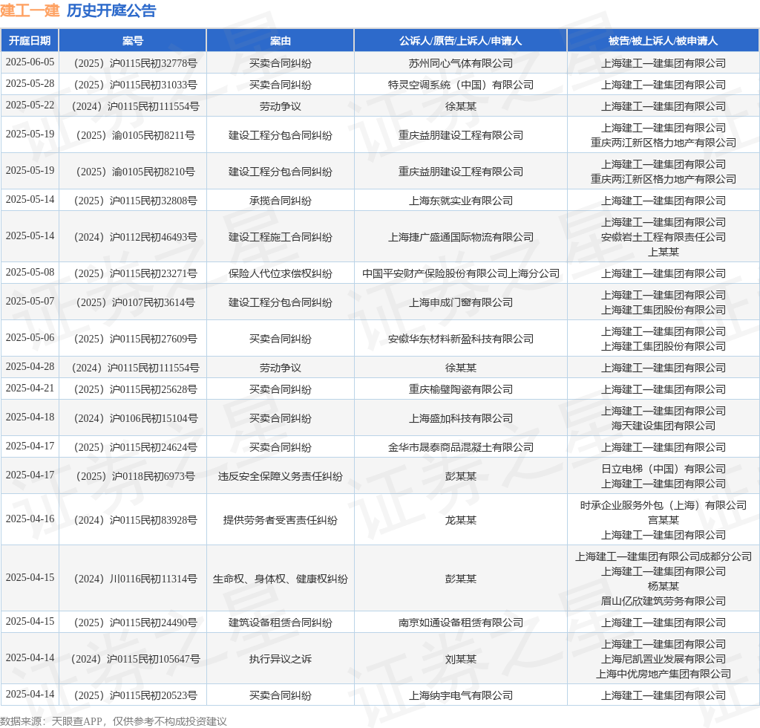Select case number (2025)沪0115民初32778号
The height and width of the screenshot is (728, 760).
(133, 64)
